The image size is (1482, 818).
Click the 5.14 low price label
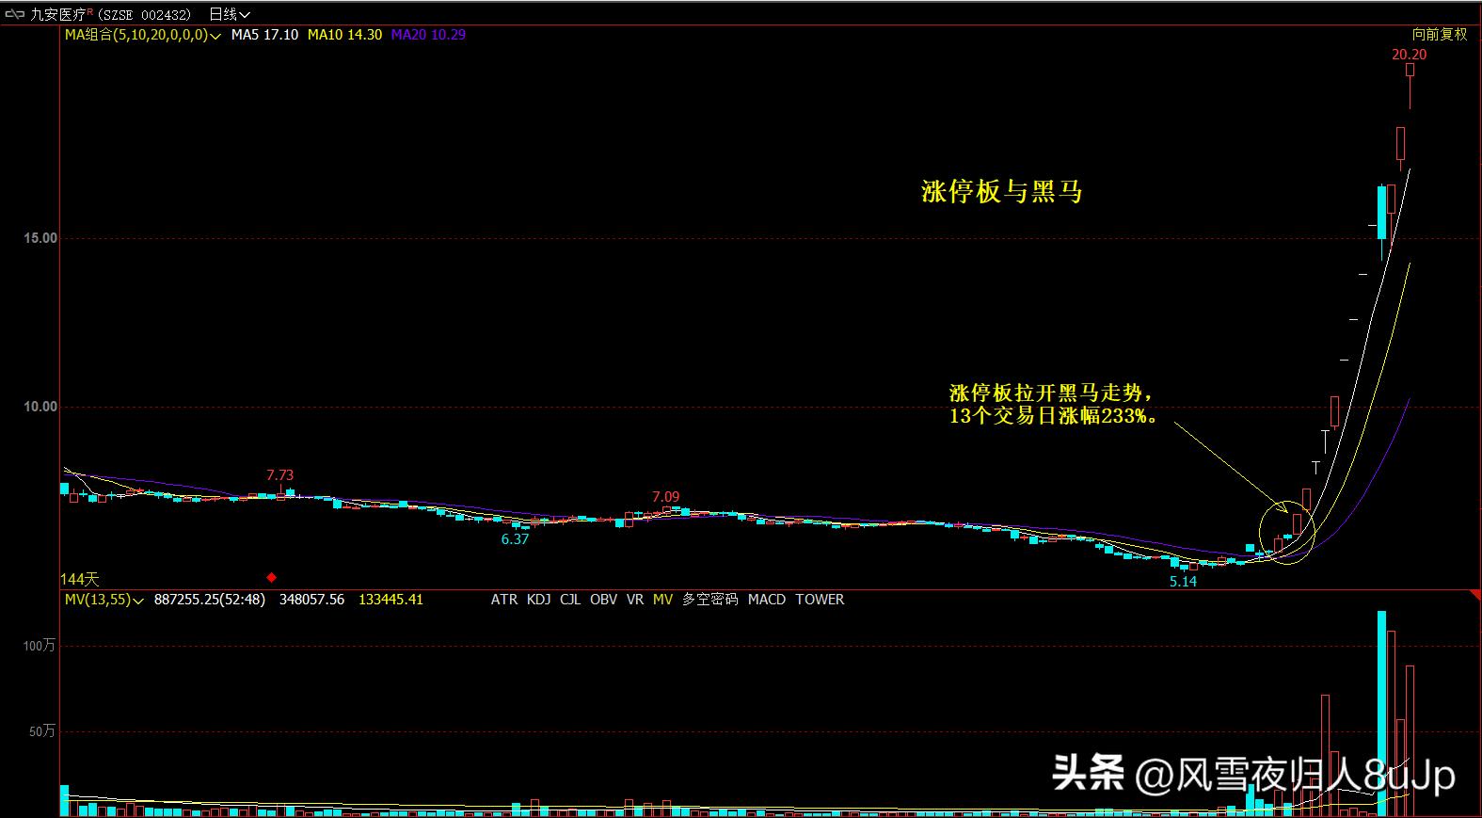1183,582
